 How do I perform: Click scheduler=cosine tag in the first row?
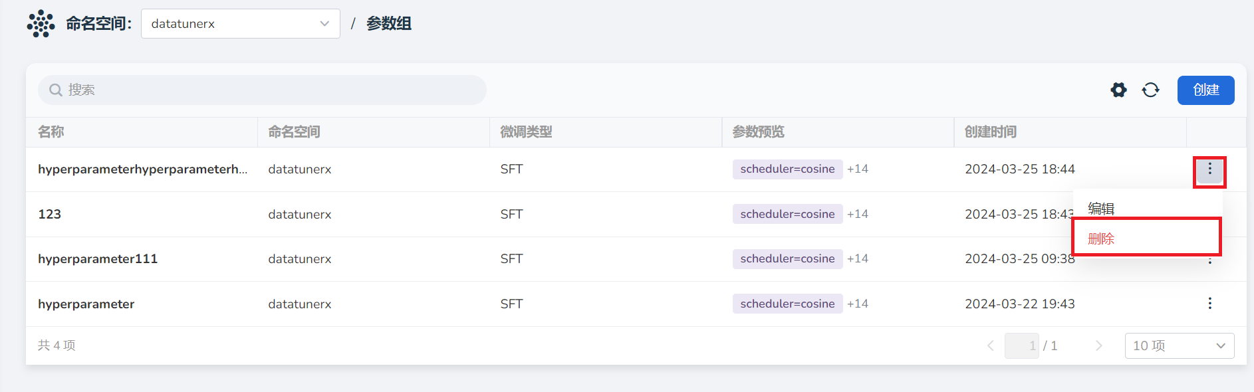point(787,169)
